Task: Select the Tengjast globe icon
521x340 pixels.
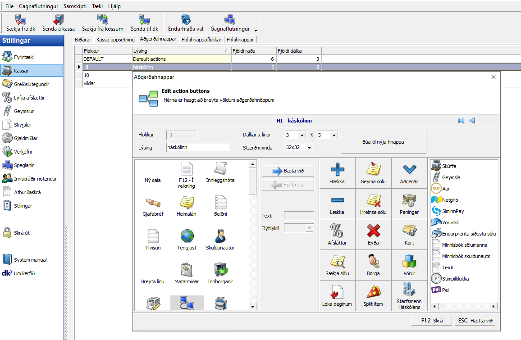Action: click(x=187, y=236)
